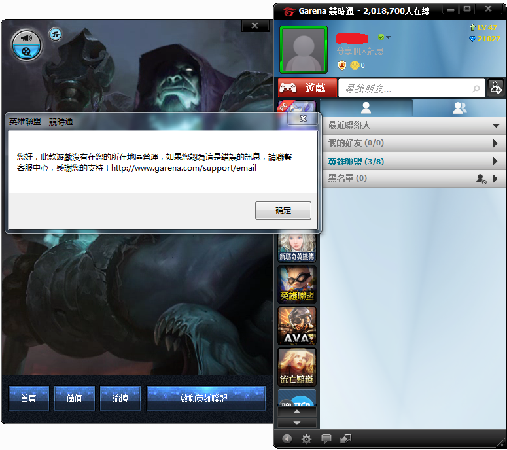This screenshot has width=507, height=450.
Task: Edit the 分享個人訊息 status message
Action: [x=360, y=51]
